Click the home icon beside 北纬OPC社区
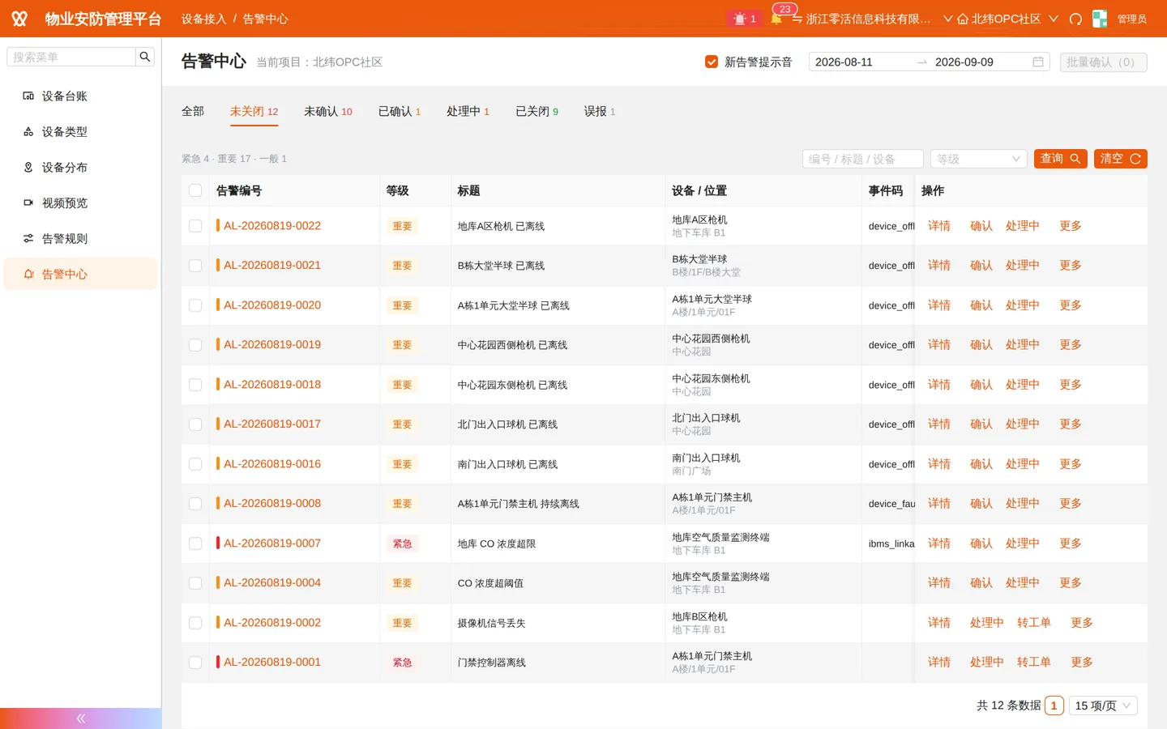 point(963,19)
